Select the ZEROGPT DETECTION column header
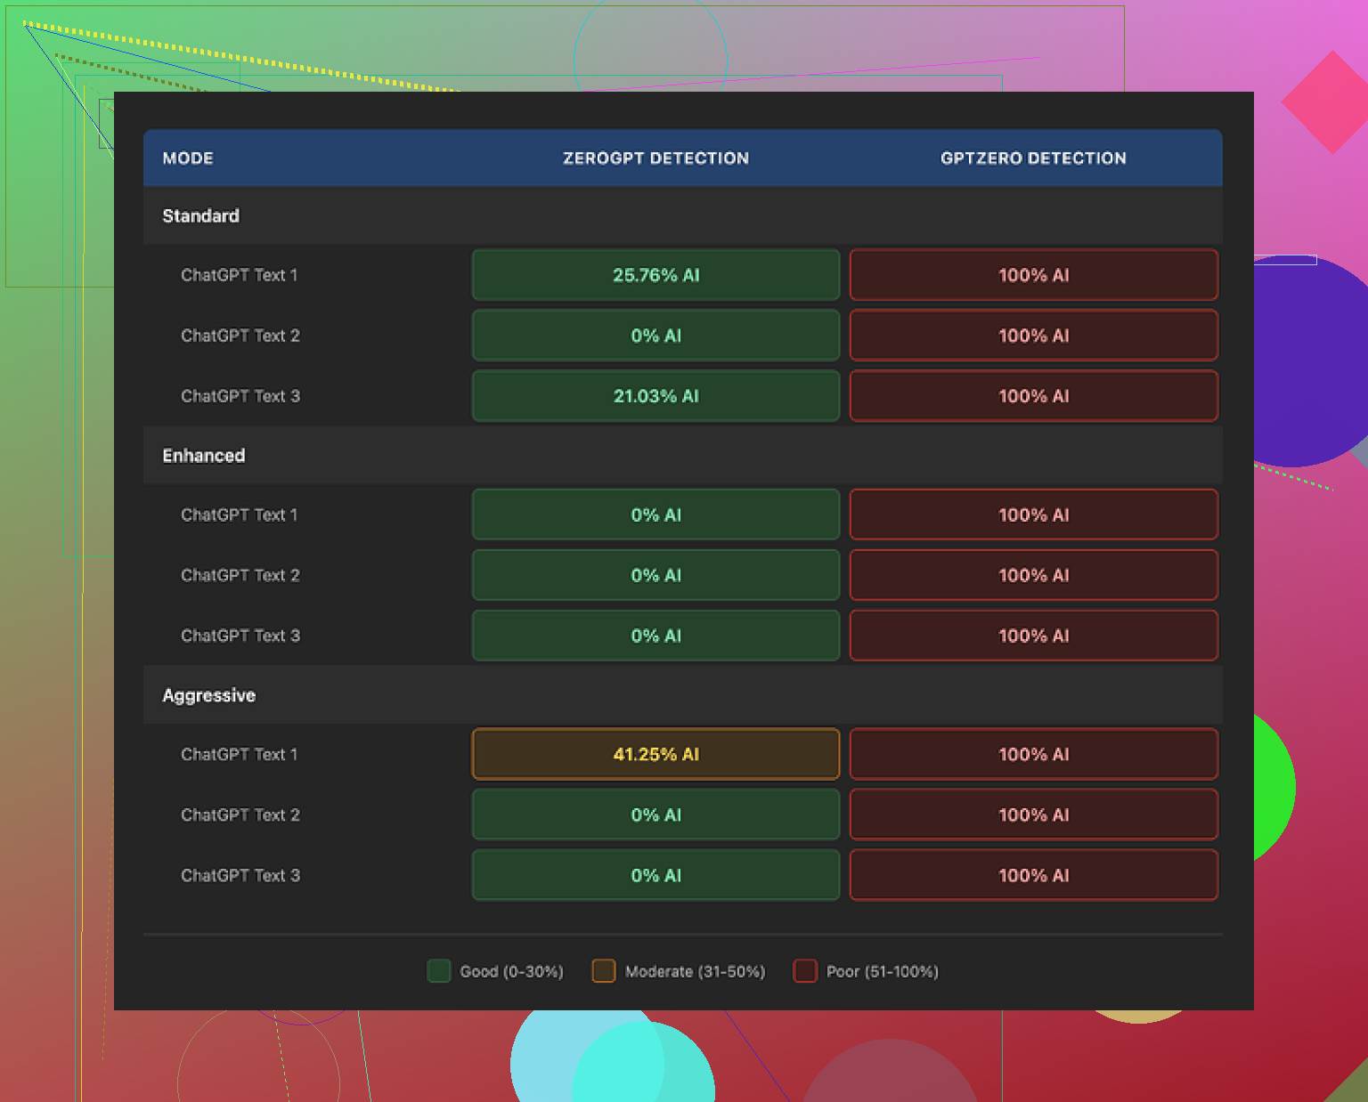This screenshot has height=1102, width=1368. click(655, 158)
